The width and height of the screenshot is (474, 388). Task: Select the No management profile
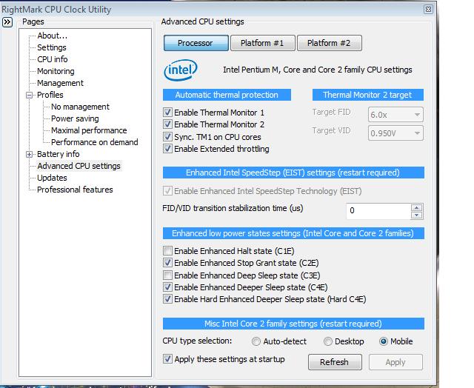[80, 107]
